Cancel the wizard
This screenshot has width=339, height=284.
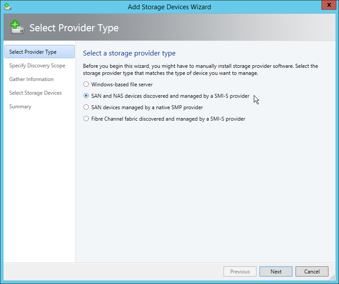click(x=312, y=271)
